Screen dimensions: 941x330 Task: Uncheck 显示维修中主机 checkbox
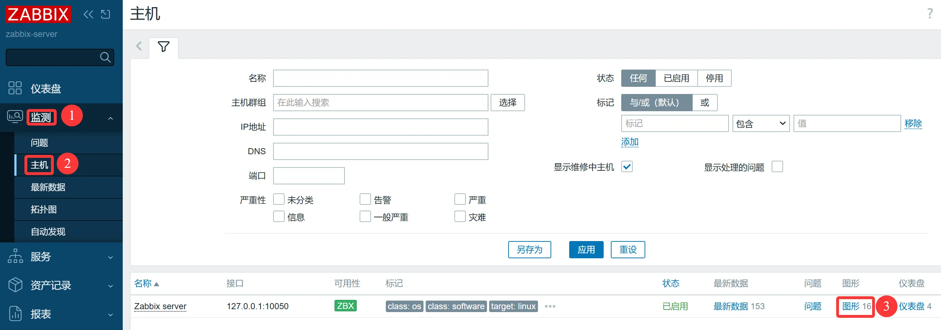[x=627, y=167]
